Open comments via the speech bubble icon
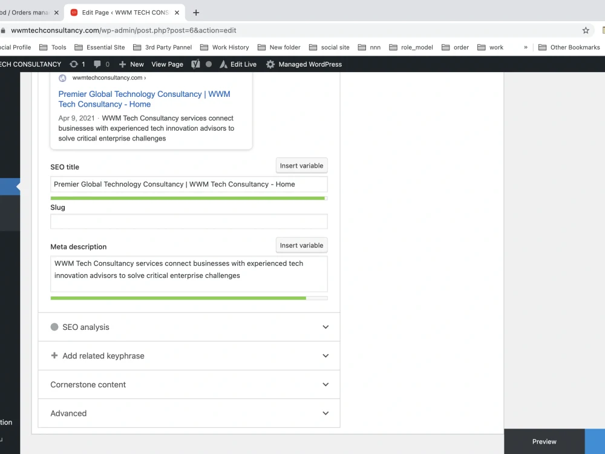 coord(97,65)
